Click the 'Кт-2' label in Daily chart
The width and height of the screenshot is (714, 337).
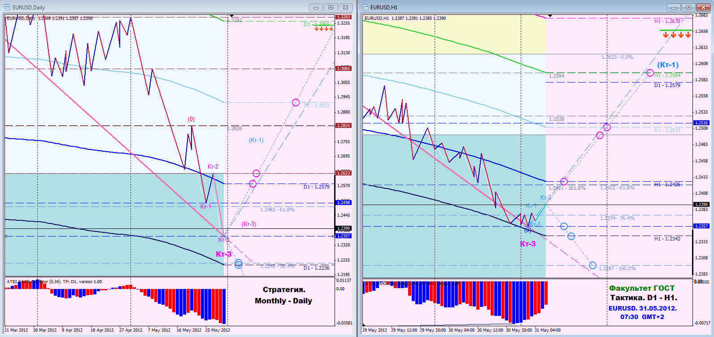point(213,166)
